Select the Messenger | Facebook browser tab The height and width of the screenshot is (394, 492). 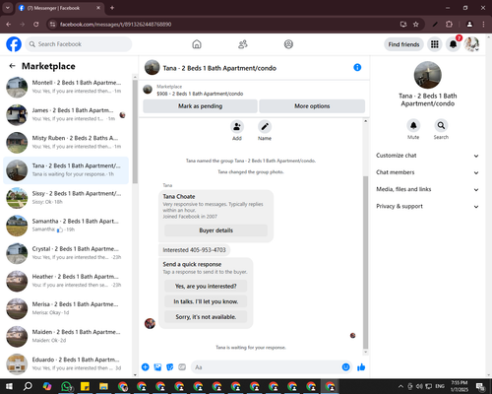(60, 8)
